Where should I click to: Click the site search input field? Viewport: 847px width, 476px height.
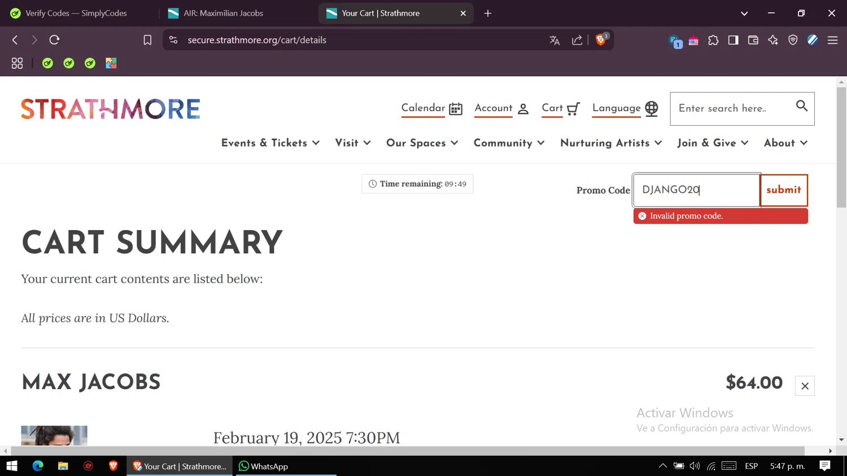point(734,108)
